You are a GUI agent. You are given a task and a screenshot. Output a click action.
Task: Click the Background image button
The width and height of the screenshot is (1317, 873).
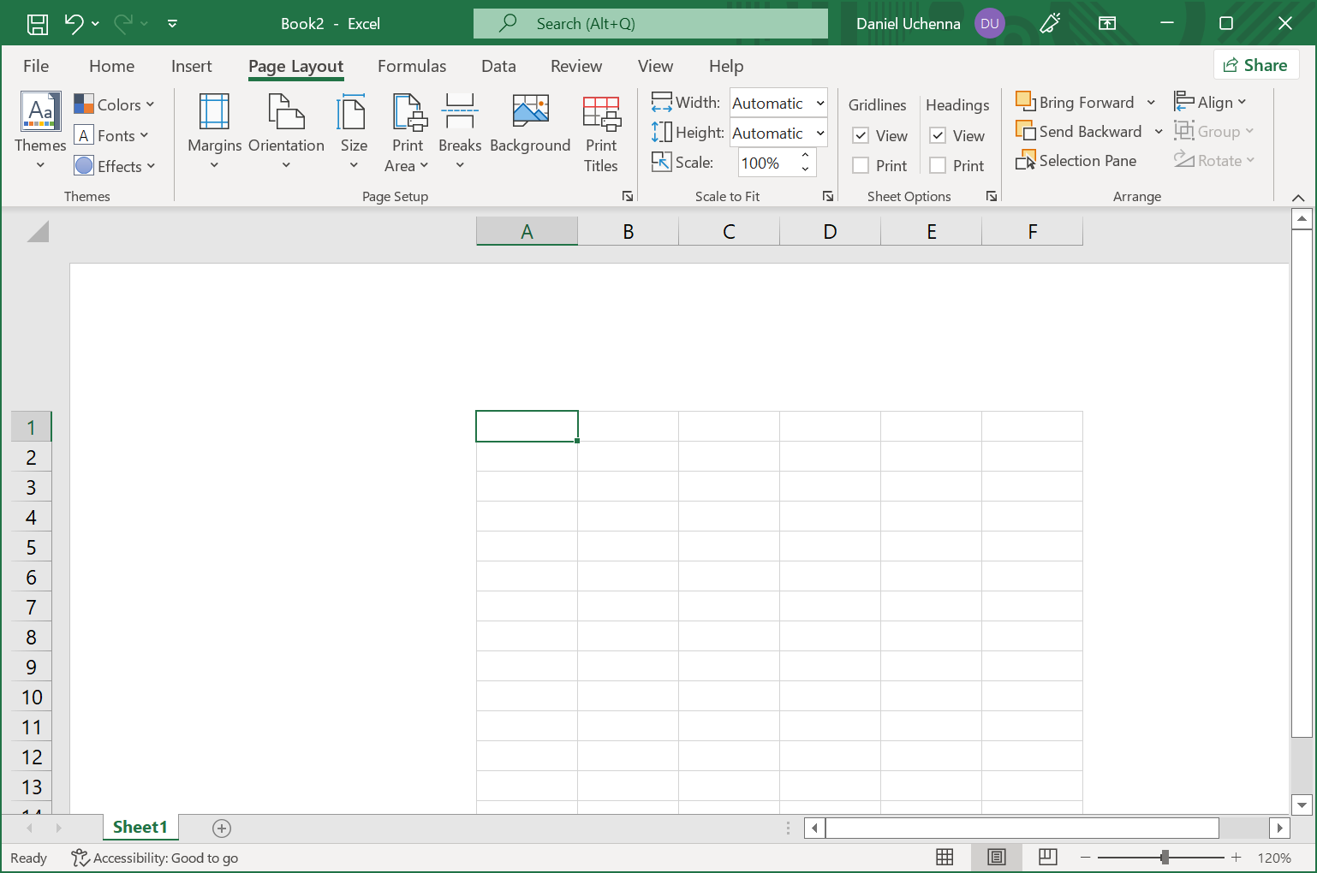(x=530, y=124)
